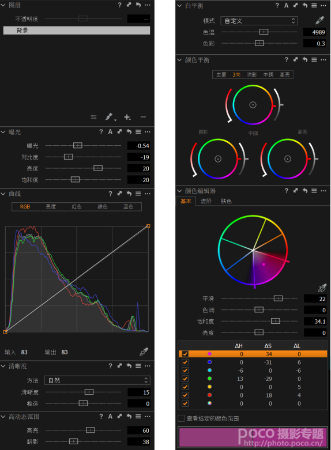This screenshot has height=450, width=331.
Task: Click the saturation slider in Color Editor
Action: click(259, 321)
